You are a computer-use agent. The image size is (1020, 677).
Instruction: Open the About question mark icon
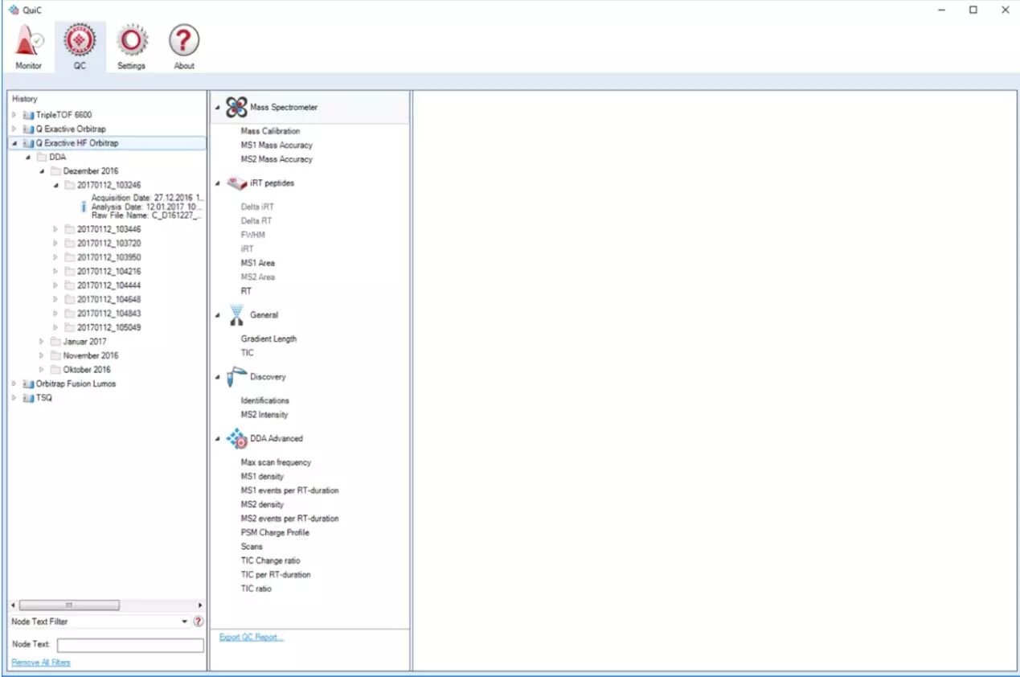point(184,41)
